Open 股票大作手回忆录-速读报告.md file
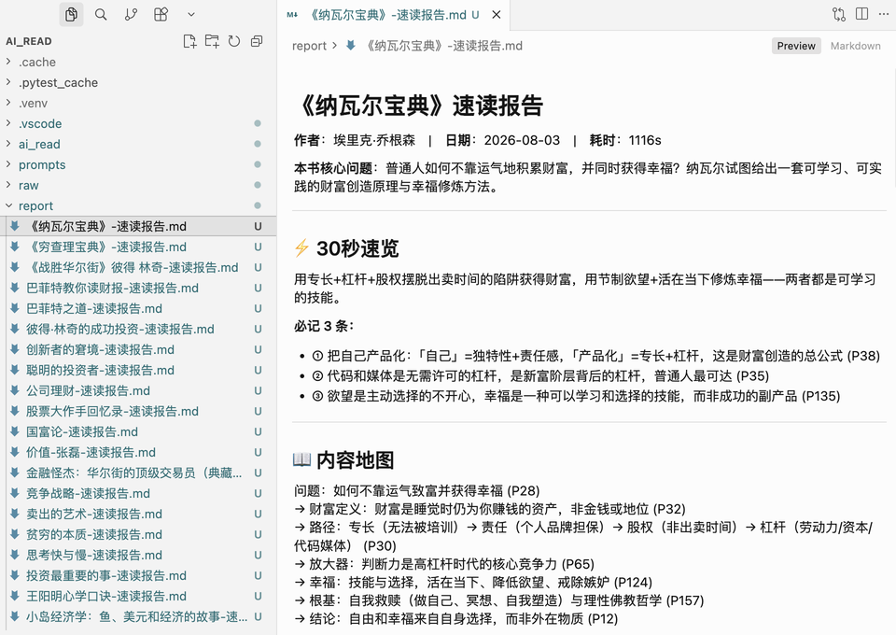 [138, 412]
